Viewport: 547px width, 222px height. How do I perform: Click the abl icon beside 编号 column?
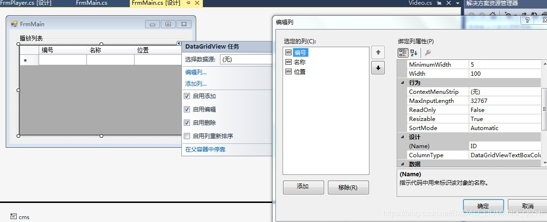click(288, 52)
